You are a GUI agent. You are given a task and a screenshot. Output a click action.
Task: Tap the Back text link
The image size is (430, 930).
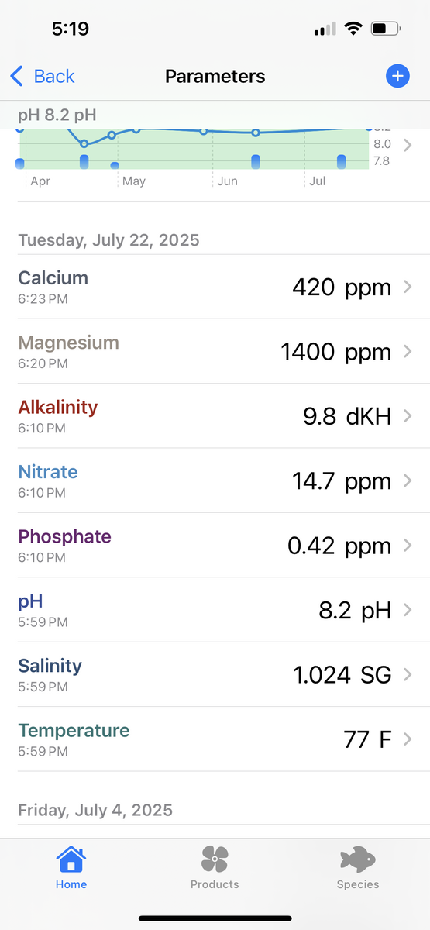tap(54, 76)
